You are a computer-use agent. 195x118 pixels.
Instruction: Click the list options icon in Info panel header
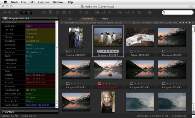click(x=56, y=19)
